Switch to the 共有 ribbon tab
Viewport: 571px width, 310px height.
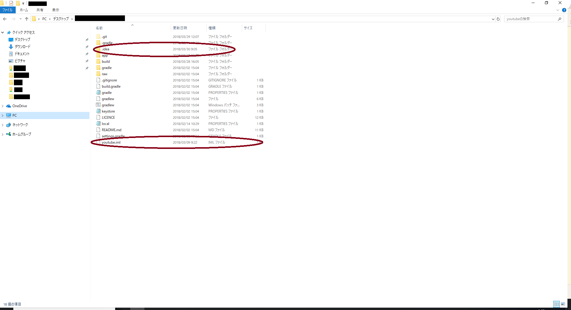40,10
